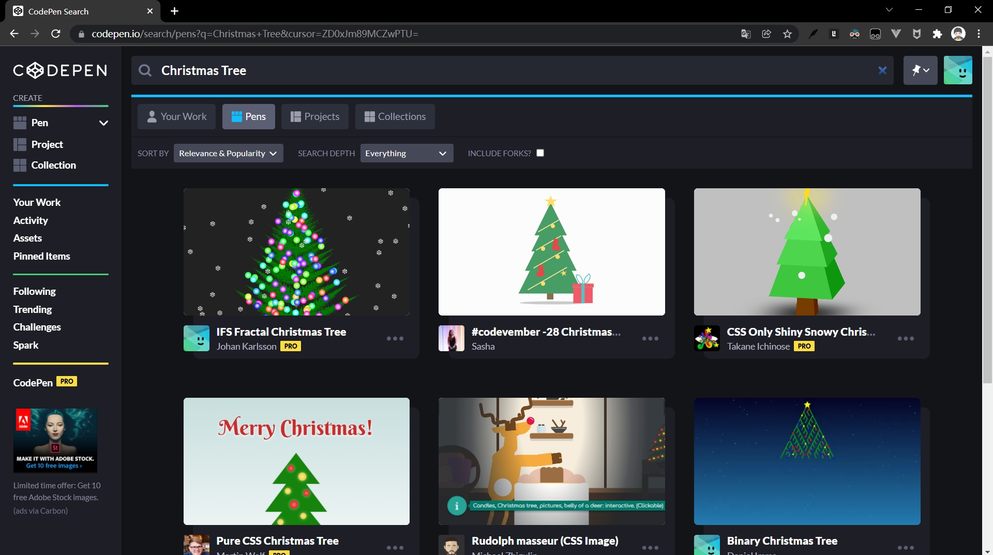
Task: Open author Takane Ichinose profile
Action: 758,347
